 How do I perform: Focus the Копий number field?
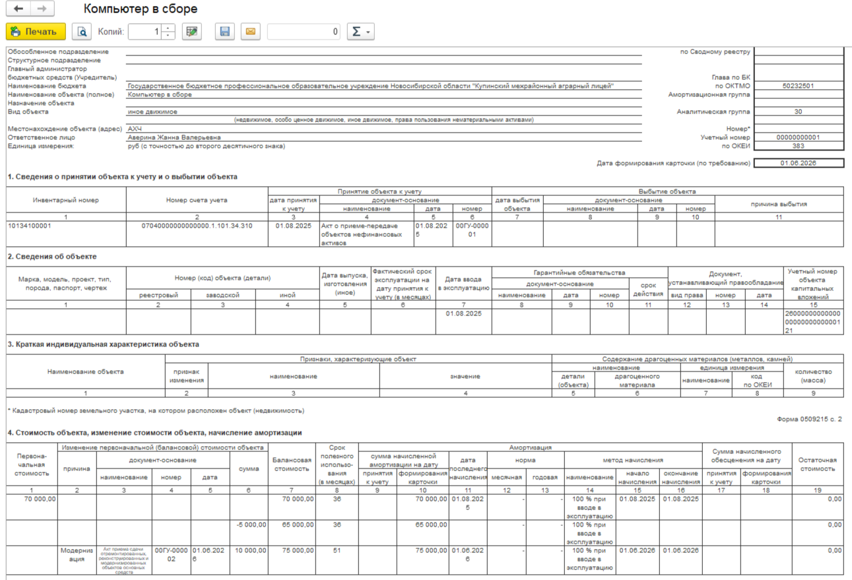[145, 31]
